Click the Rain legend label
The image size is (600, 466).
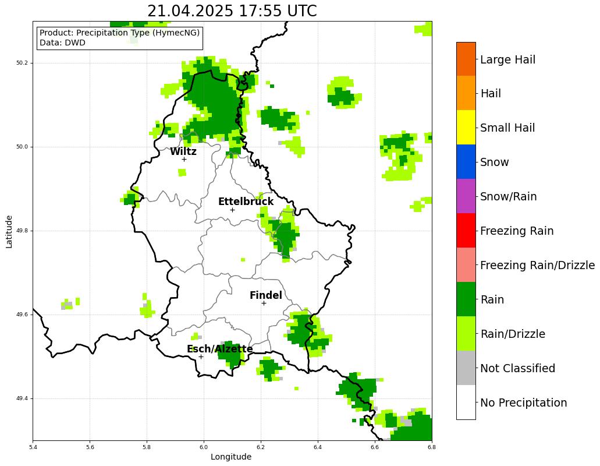click(x=492, y=299)
